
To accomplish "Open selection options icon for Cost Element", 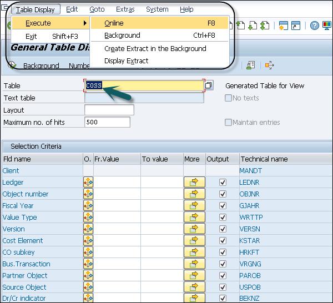I will pos(88,241).
